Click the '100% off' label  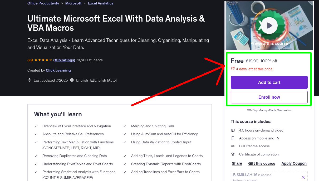[269, 61]
